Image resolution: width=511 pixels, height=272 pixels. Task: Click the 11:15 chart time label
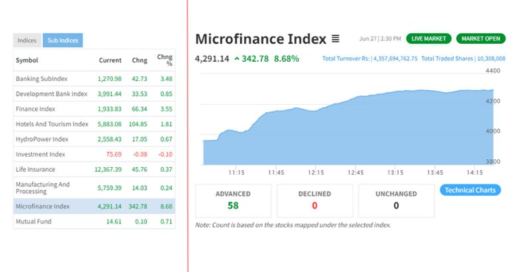tap(236, 172)
